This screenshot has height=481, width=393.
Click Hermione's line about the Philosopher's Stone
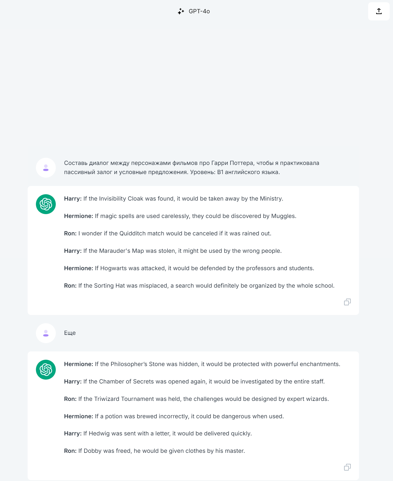(202, 364)
